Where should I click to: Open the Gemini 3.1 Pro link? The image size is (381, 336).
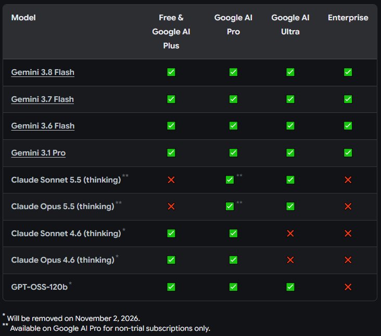pyautogui.click(x=39, y=153)
